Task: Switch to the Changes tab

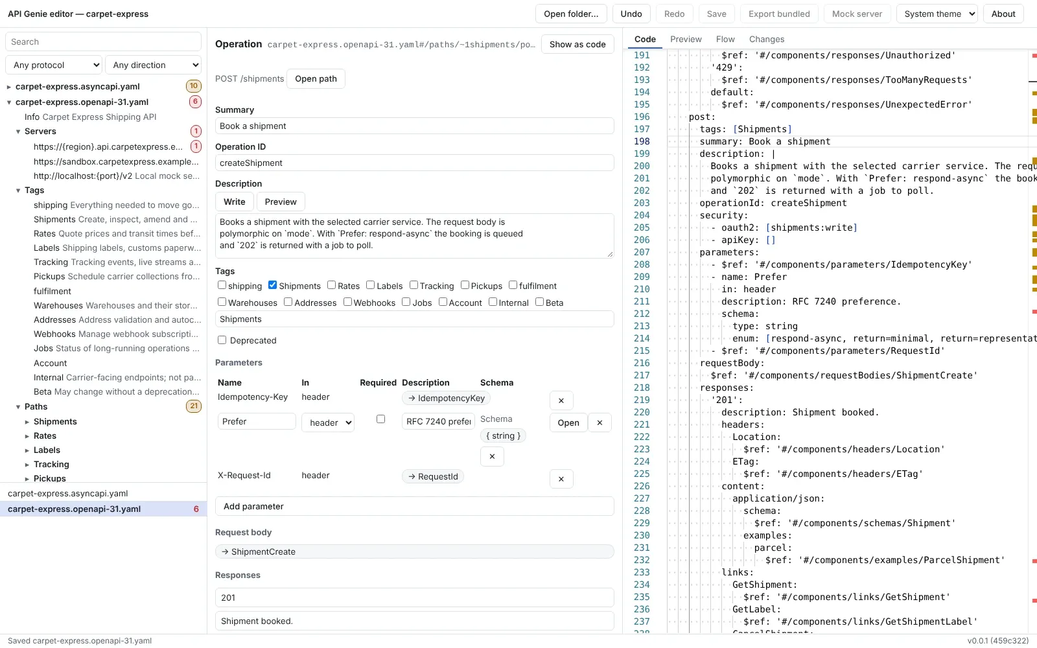Action: 767,39
